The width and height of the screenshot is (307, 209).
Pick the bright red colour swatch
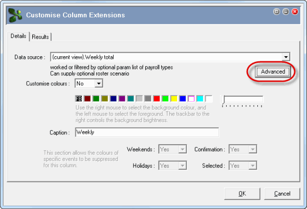click(157, 99)
